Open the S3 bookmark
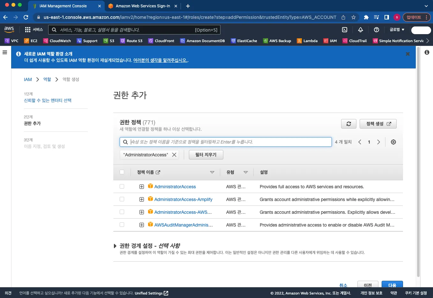Viewport: 433px width, 298px height. tap(109, 41)
